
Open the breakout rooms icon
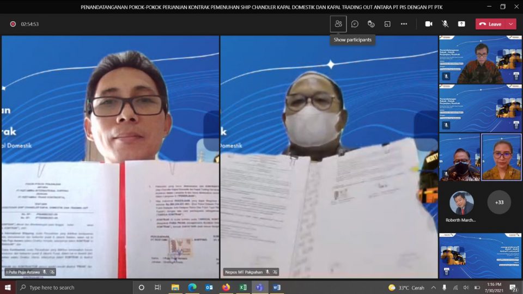pos(387,24)
